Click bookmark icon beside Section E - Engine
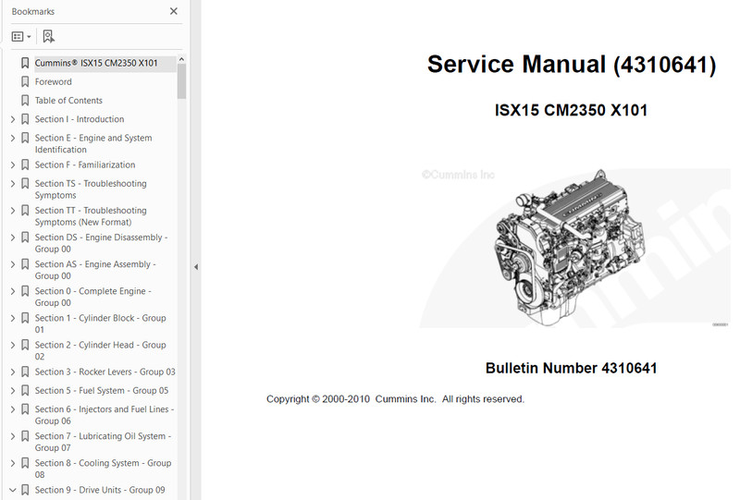The width and height of the screenshot is (740, 500). (x=25, y=139)
